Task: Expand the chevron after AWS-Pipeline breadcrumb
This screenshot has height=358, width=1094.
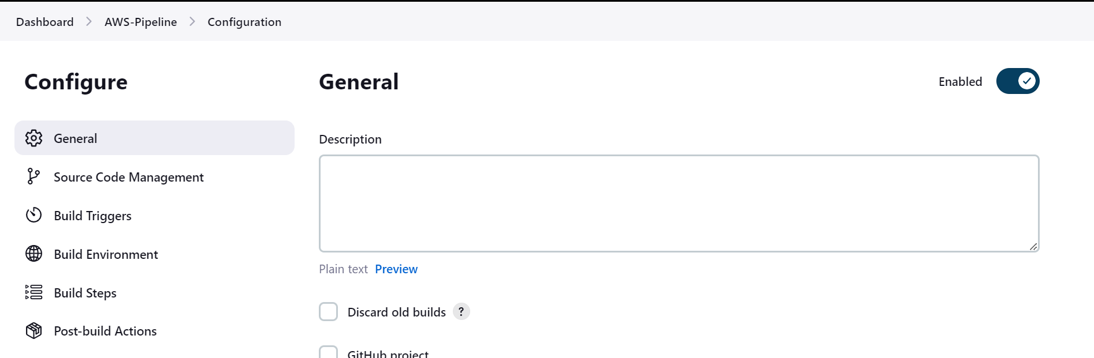Action: 192,22
